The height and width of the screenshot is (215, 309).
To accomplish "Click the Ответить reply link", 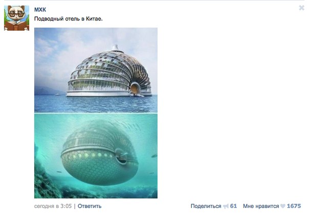I will click(90, 206).
